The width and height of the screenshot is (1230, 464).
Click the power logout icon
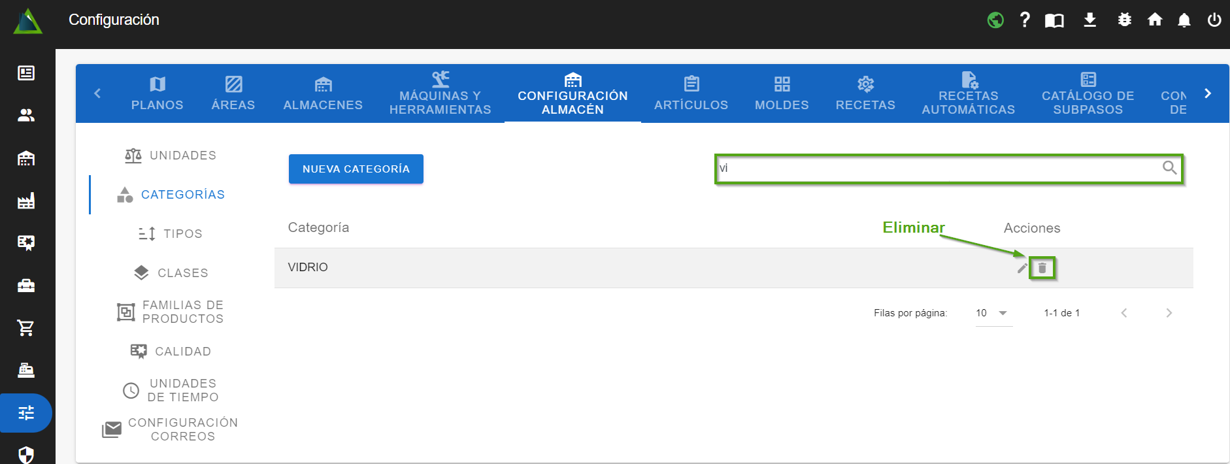click(x=1214, y=20)
